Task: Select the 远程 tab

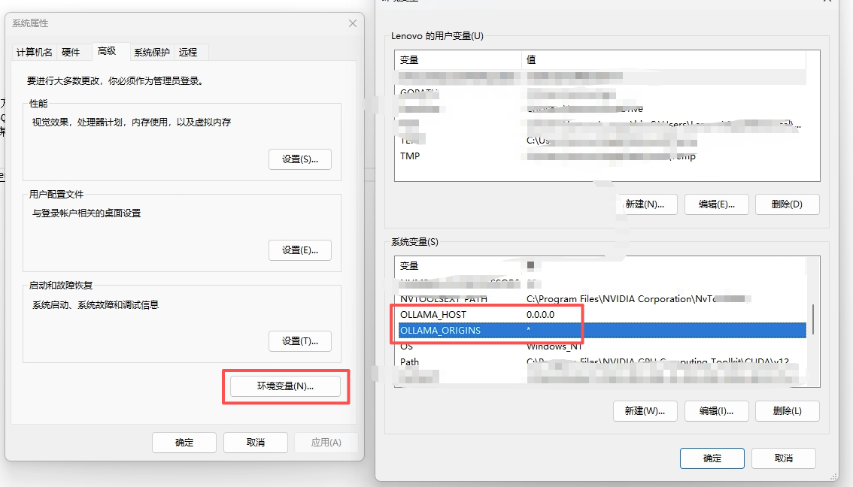Action: click(188, 52)
